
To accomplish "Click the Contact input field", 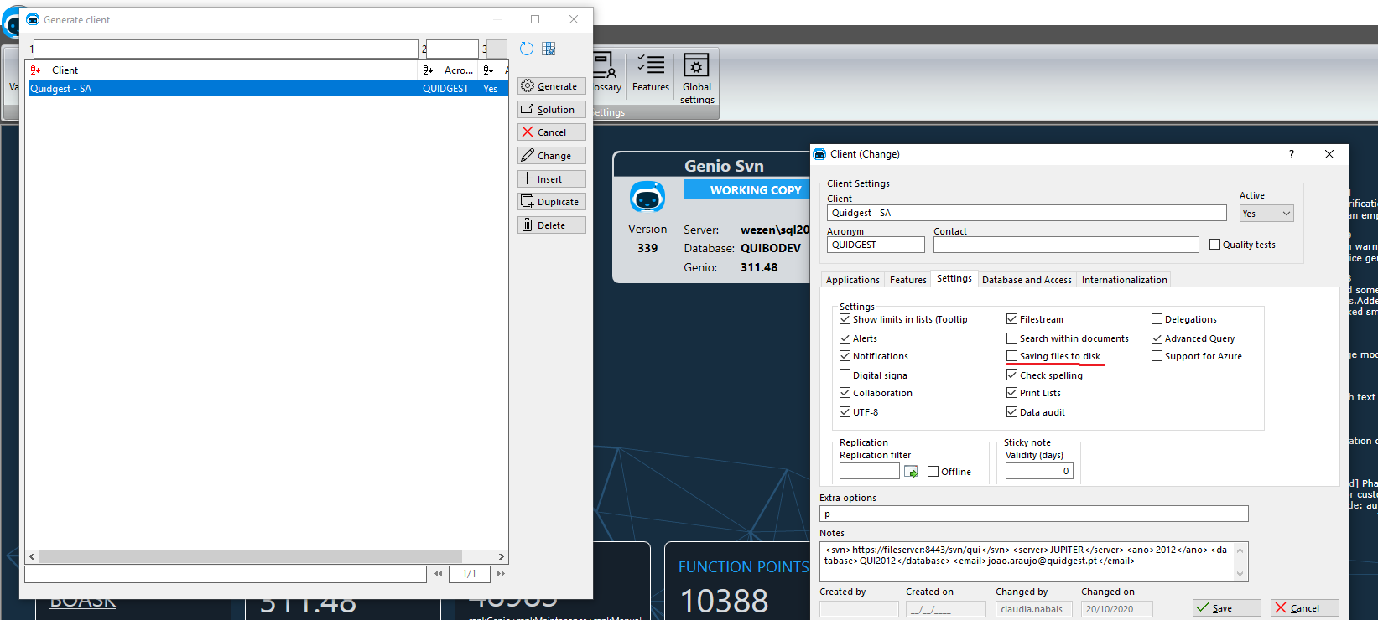I will 1066,245.
